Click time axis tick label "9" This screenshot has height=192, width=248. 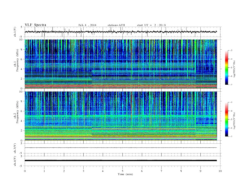click(x=200, y=171)
